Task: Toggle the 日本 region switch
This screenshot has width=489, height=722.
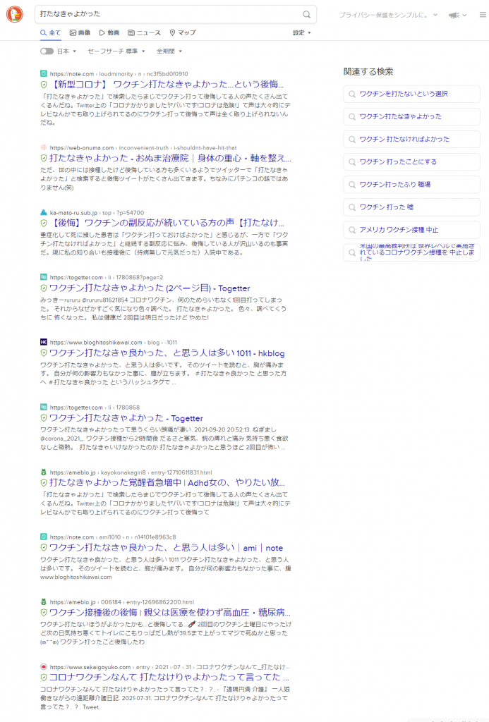Action: [x=47, y=51]
